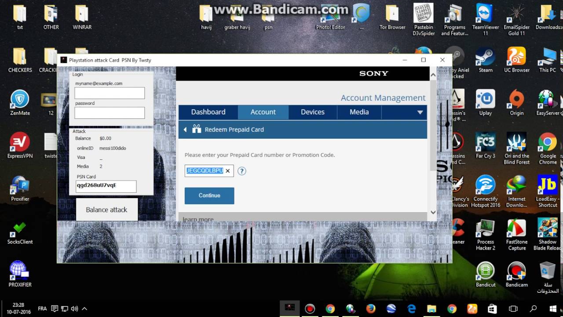Click the Balance attack button
This screenshot has width=563, height=317.
(x=107, y=210)
